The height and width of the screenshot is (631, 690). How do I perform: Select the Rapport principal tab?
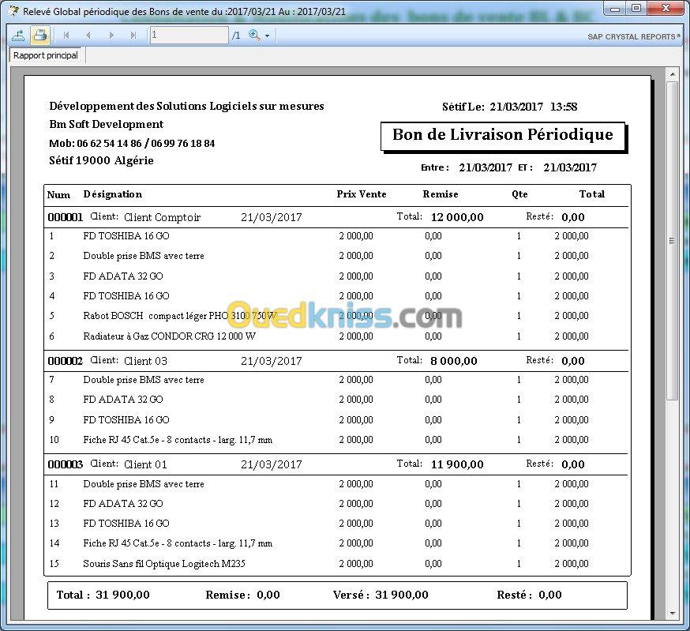[46, 55]
